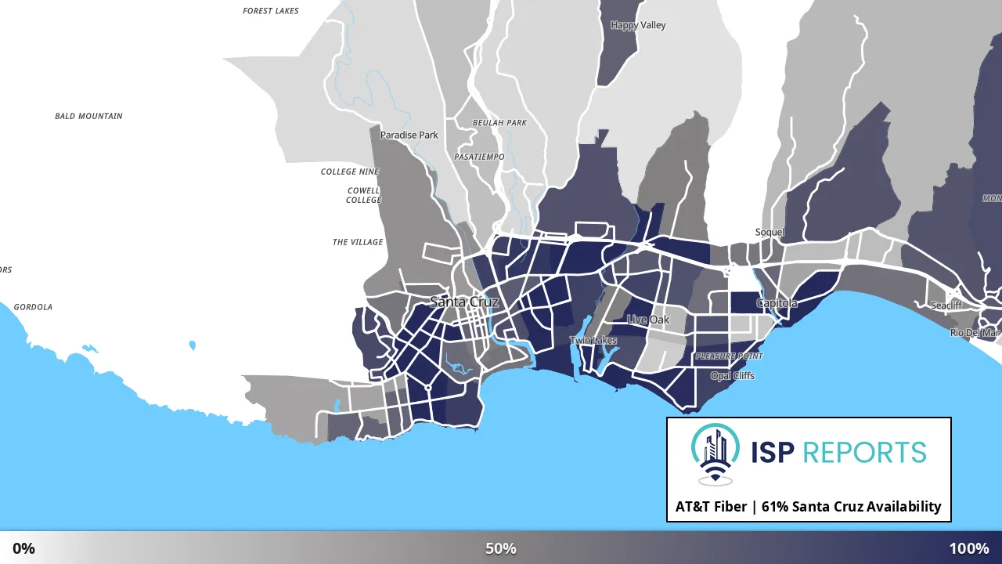Click the Rio Del Mar label
The image size is (1002, 564).
click(x=975, y=333)
